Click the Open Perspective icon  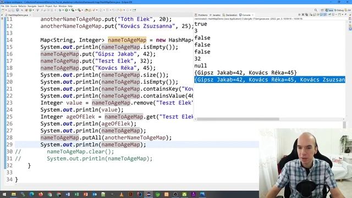322,10
